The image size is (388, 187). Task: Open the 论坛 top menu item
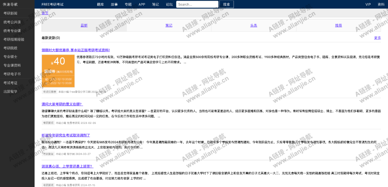click(169, 5)
